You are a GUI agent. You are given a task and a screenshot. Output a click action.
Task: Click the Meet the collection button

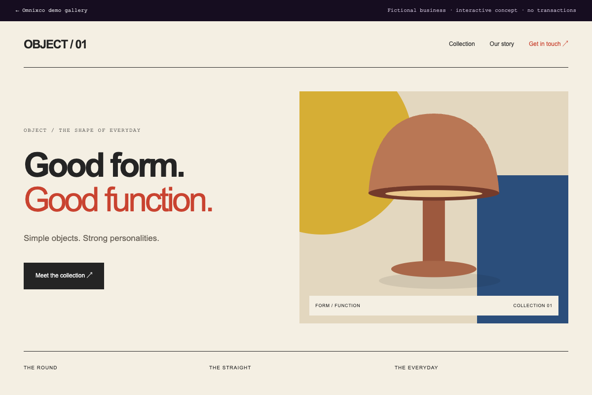[64, 276]
